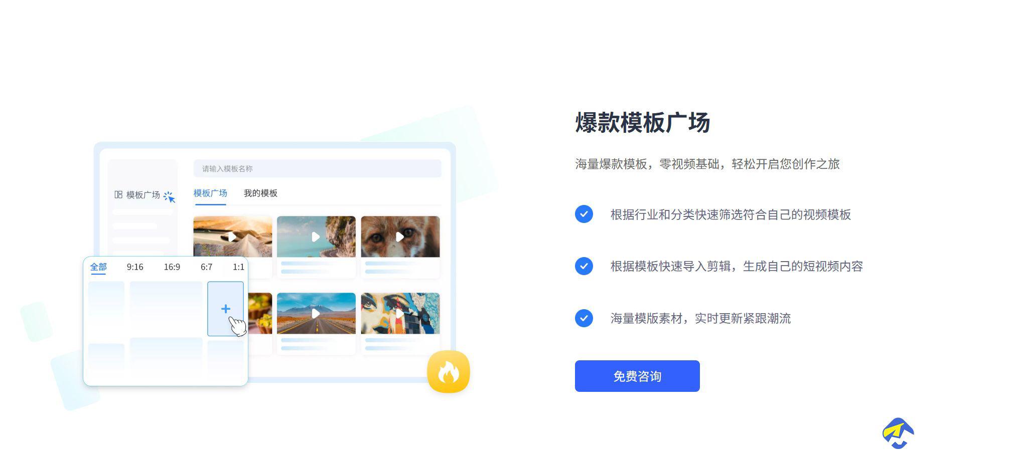Screen dimensions: 1010x454
Task: Select the 全部 ratio filter
Action: pos(98,267)
